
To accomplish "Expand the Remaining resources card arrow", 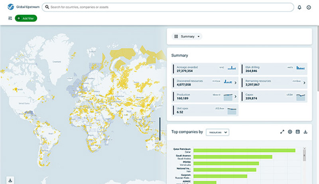I will tap(305, 83).
